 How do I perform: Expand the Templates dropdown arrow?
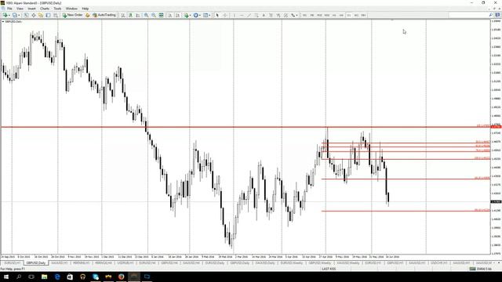209,15
